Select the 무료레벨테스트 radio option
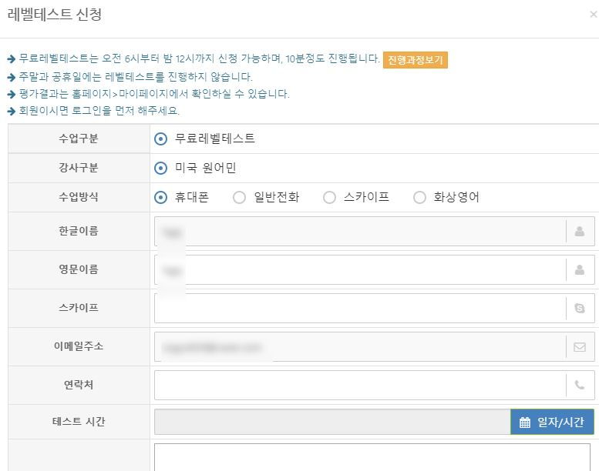Image resolution: width=599 pixels, height=471 pixels. click(160, 139)
